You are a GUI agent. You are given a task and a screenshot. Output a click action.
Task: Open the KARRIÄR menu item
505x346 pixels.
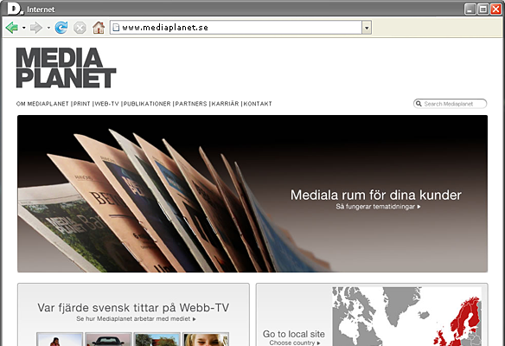[x=225, y=104]
